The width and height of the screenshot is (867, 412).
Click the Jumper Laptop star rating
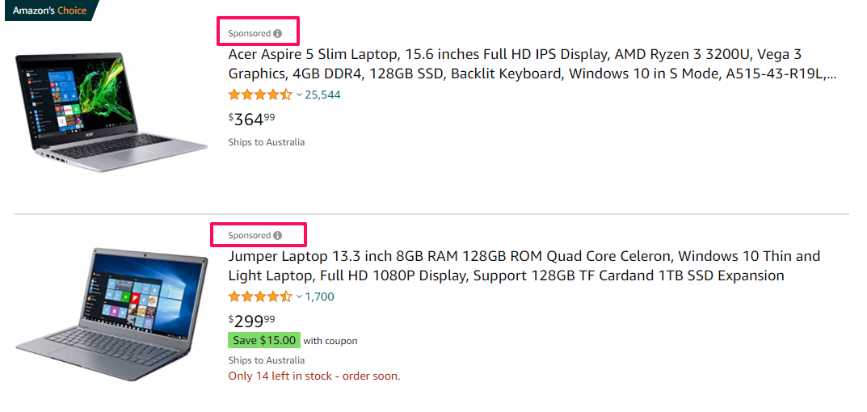[x=260, y=297]
